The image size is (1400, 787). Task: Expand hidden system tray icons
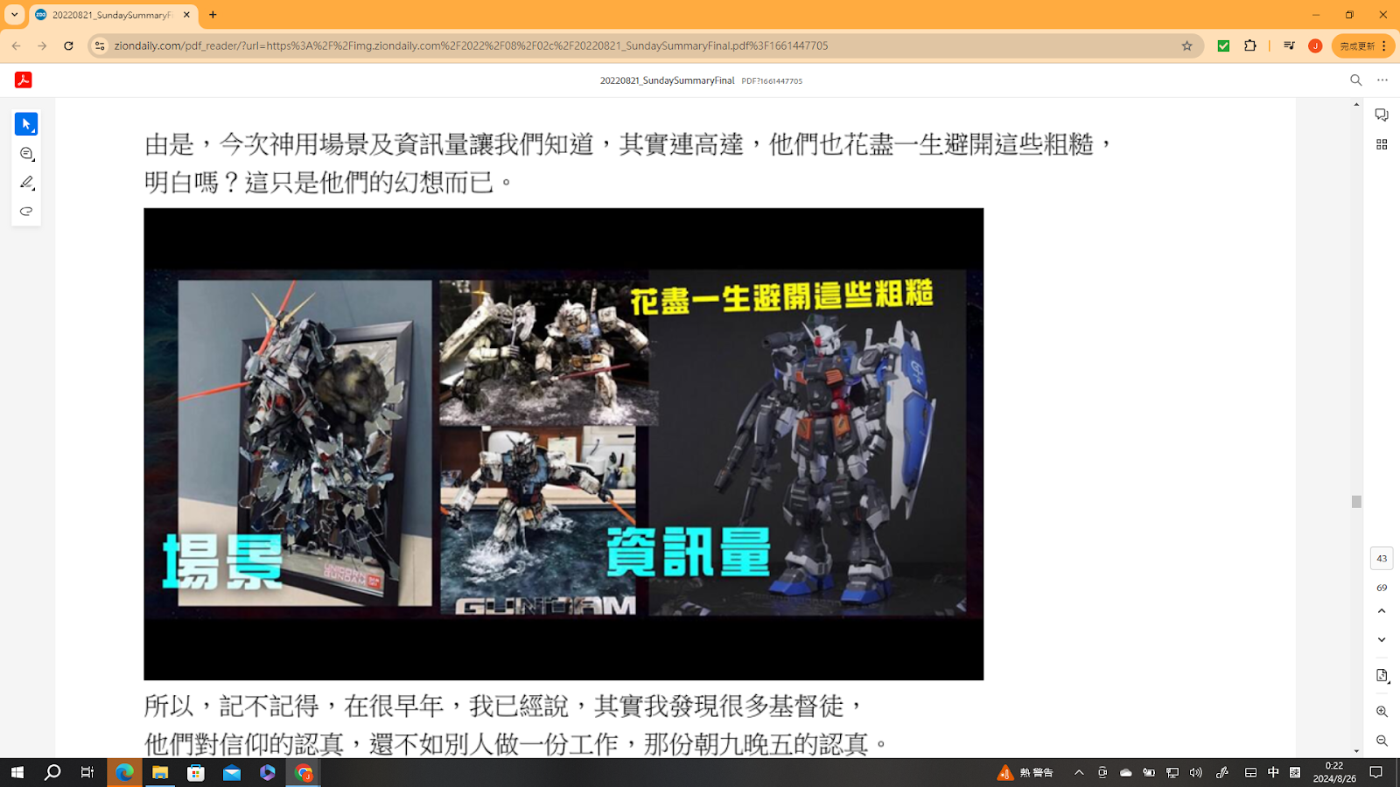coord(1079,772)
